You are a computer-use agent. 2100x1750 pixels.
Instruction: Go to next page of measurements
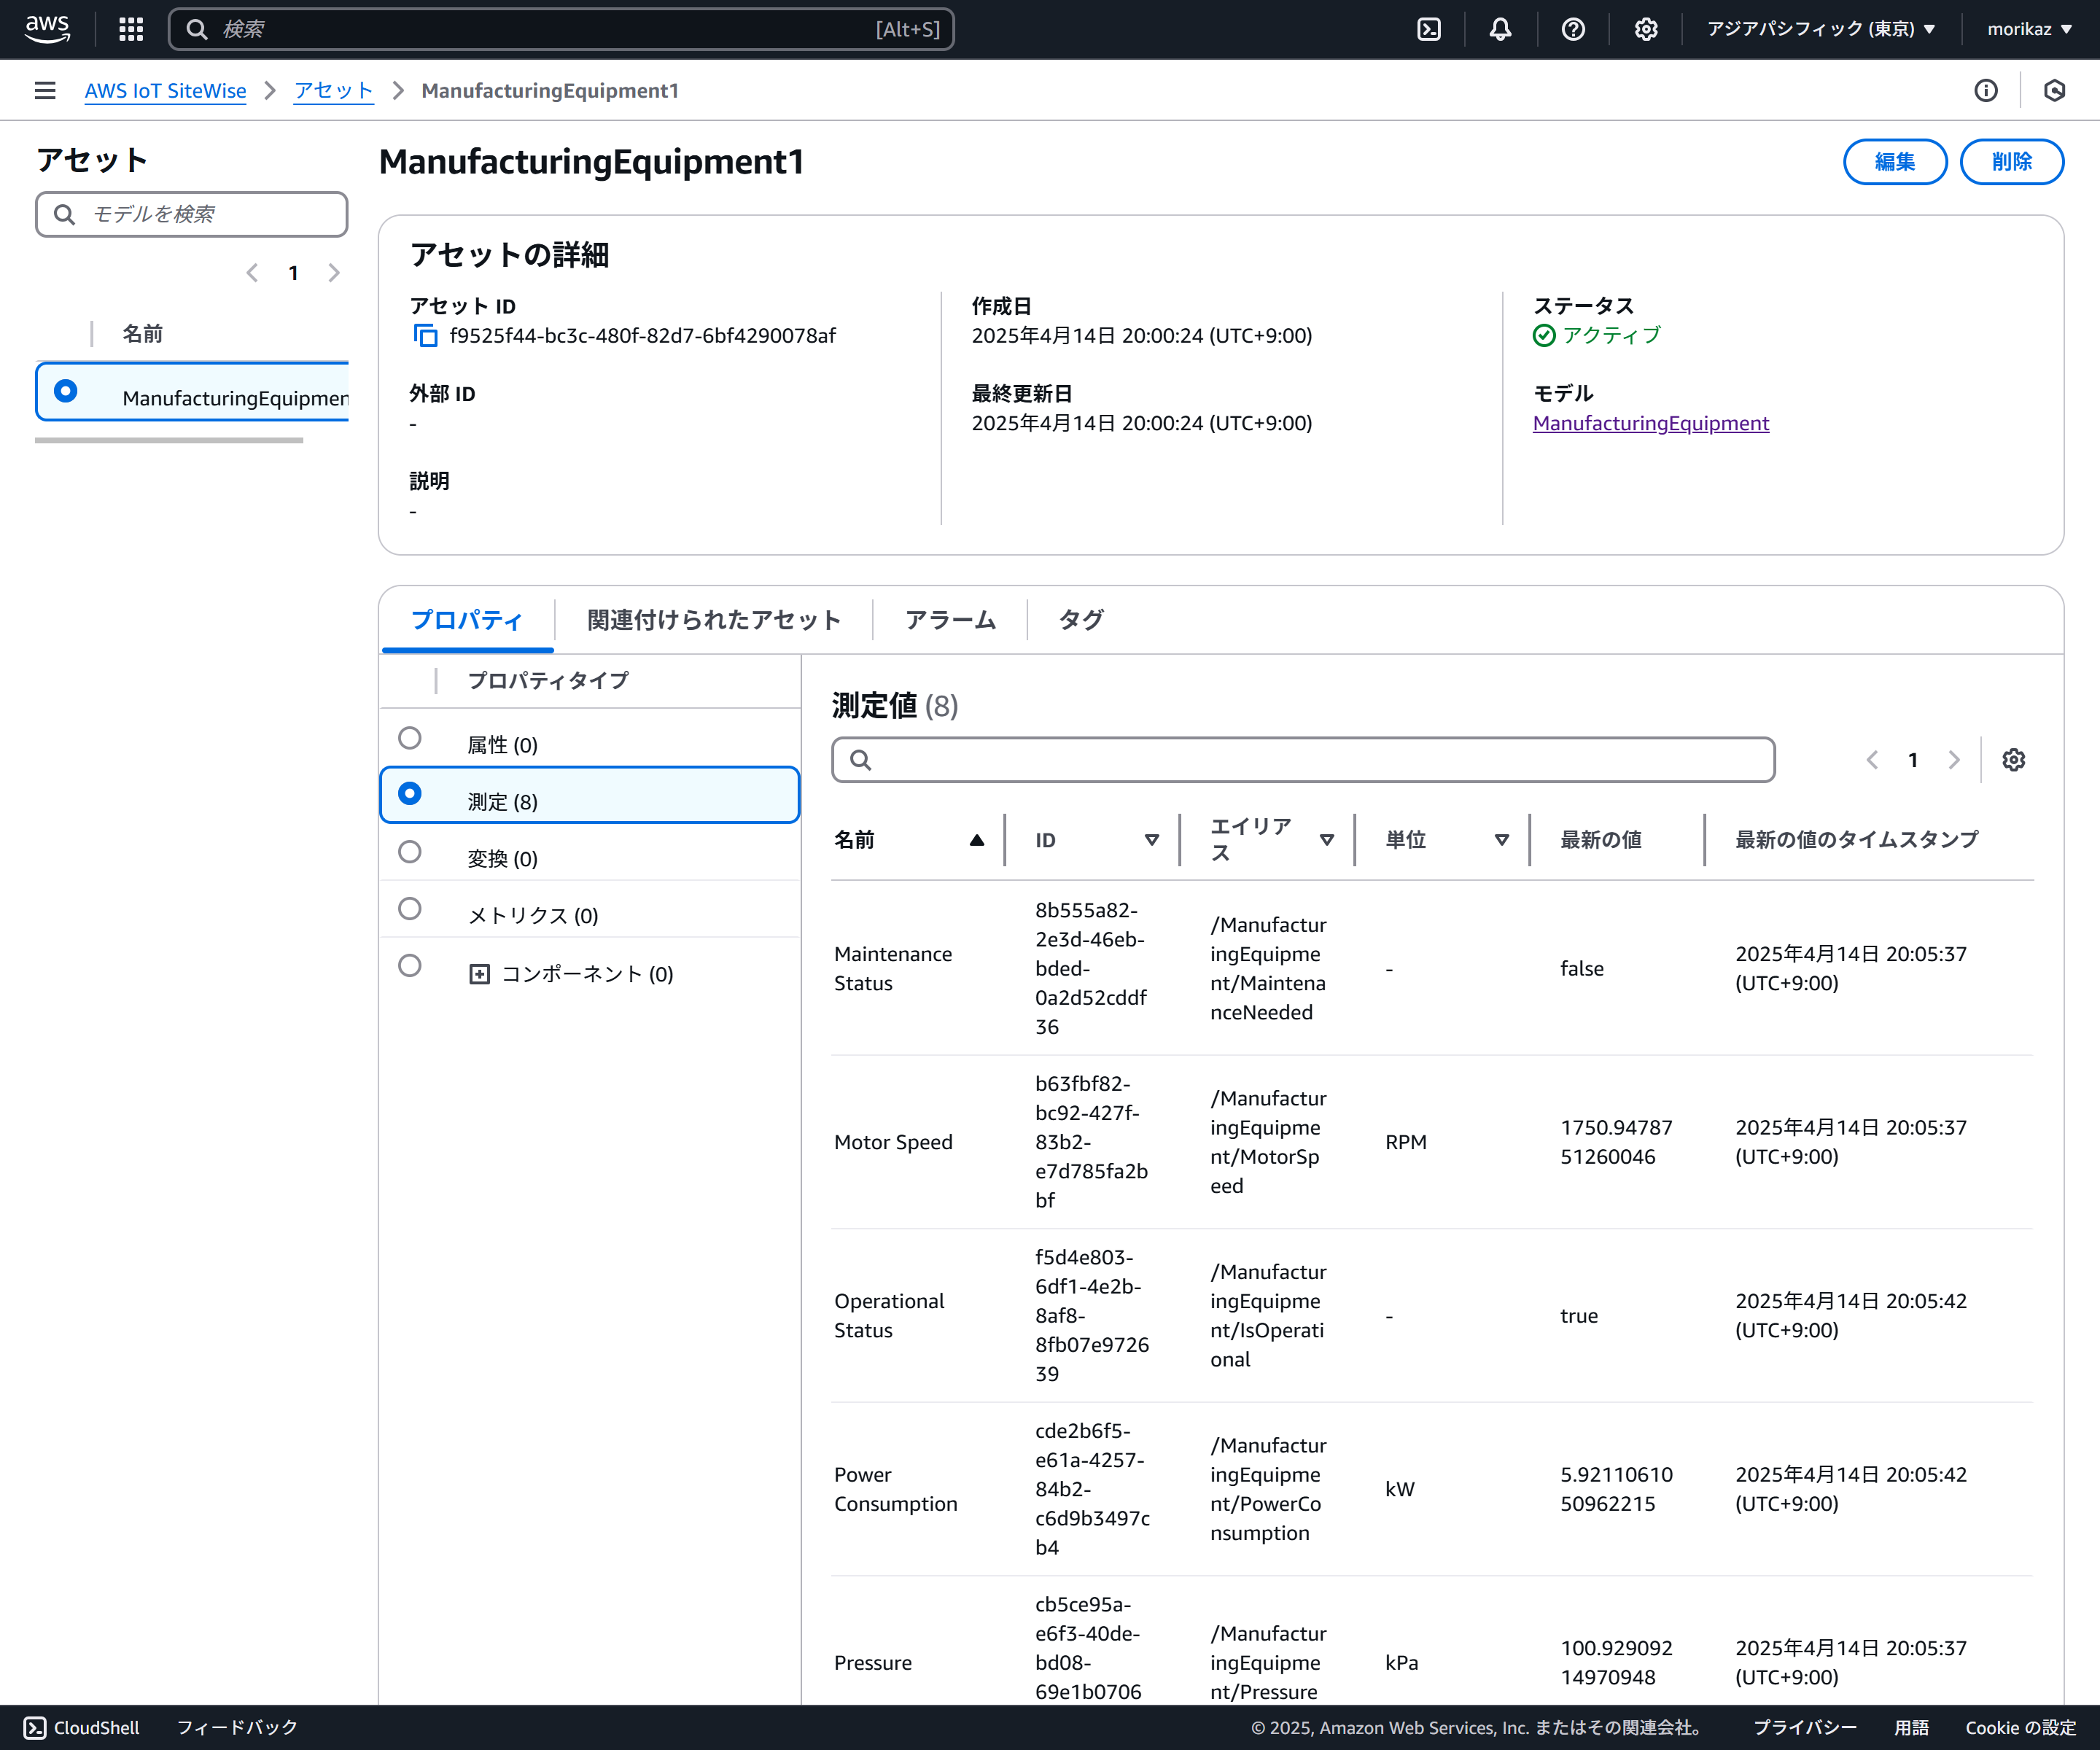[x=1954, y=760]
